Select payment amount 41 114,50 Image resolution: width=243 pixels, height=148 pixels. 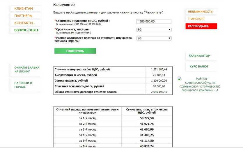click(147, 141)
